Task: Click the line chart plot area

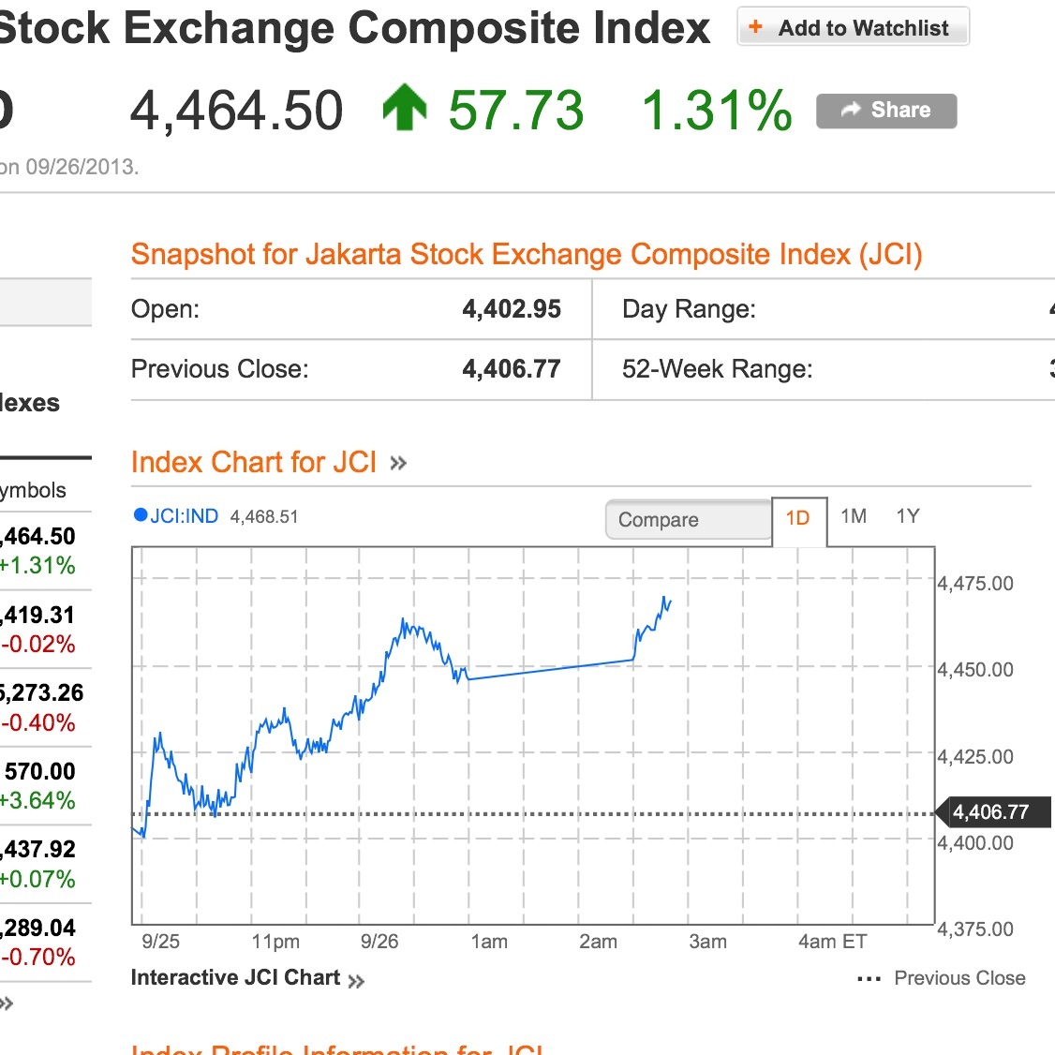Action: click(x=532, y=735)
